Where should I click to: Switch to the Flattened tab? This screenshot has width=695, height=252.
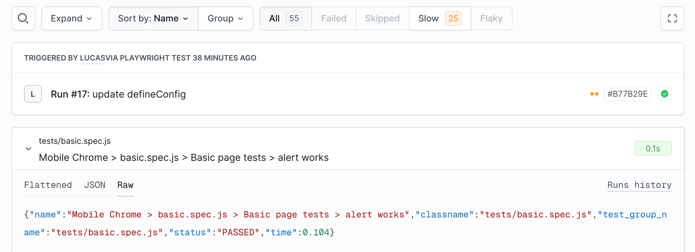click(x=48, y=185)
